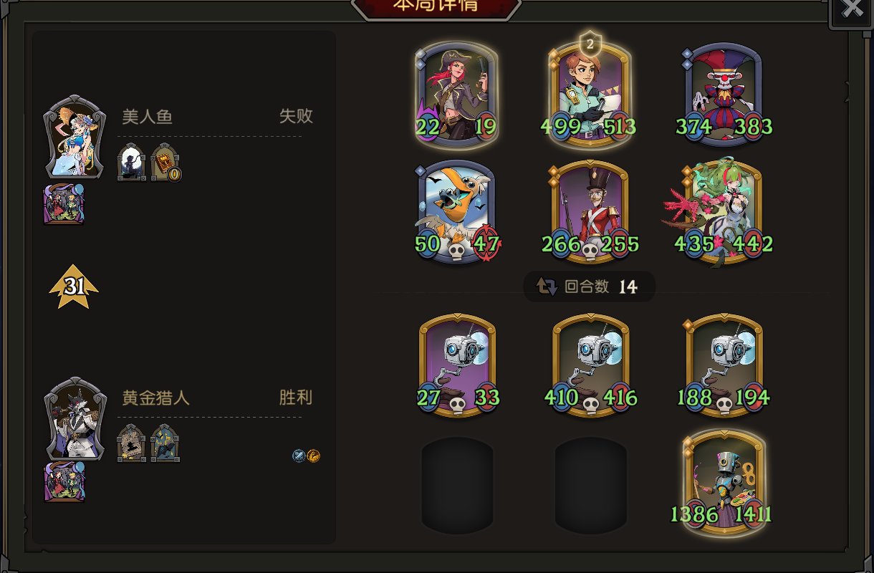The height and width of the screenshot is (573, 874).
Task: Select the golden automaton card 1386/1411
Action: pos(724,483)
